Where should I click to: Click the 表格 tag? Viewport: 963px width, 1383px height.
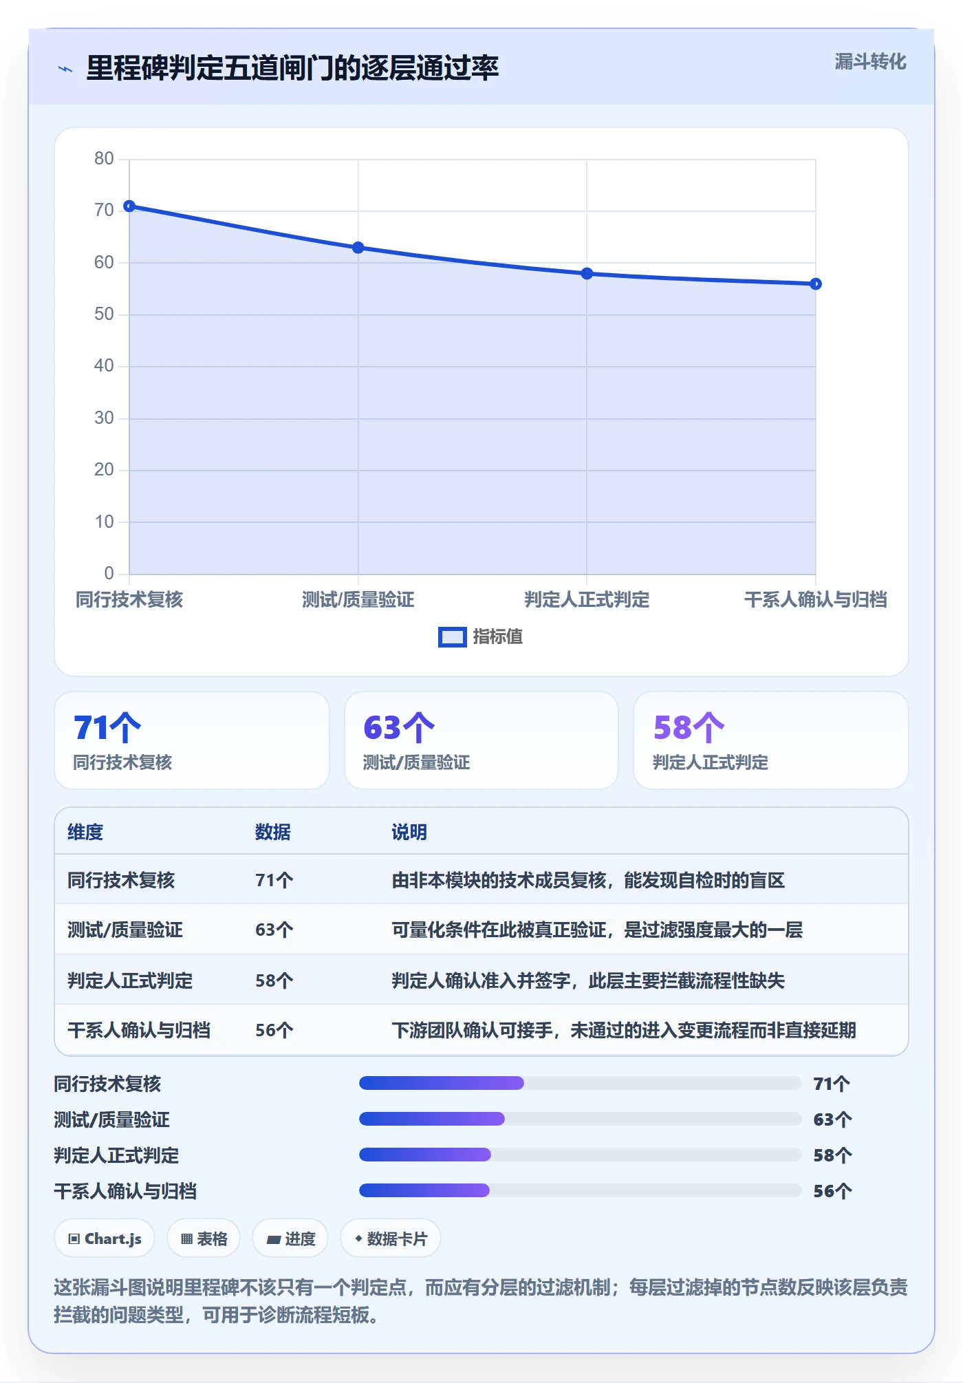204,1239
